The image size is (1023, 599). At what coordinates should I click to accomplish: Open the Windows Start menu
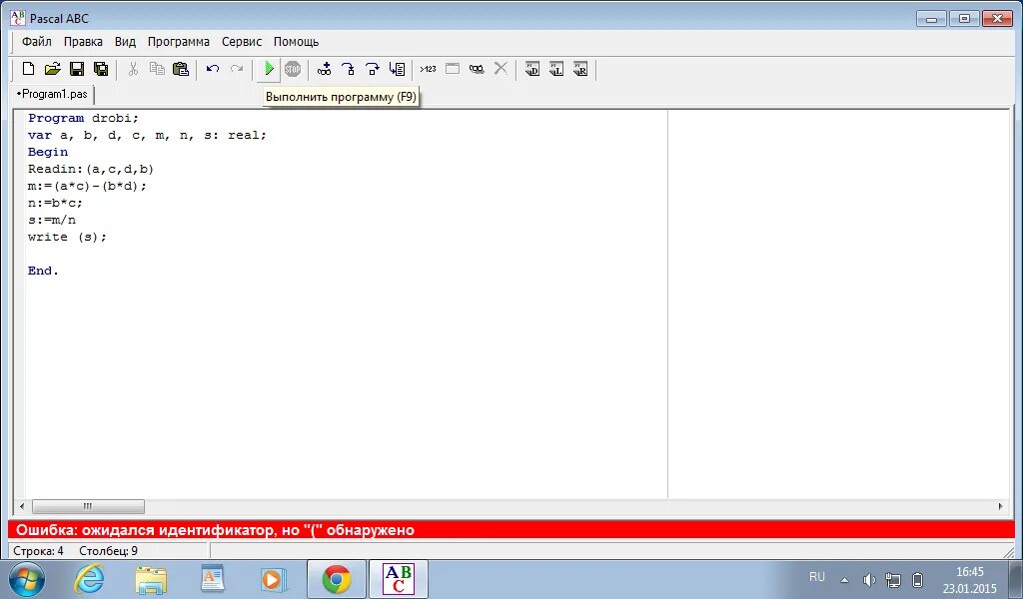pyautogui.click(x=27, y=579)
